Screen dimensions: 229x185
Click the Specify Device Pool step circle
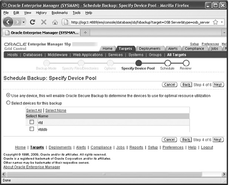point(139,63)
